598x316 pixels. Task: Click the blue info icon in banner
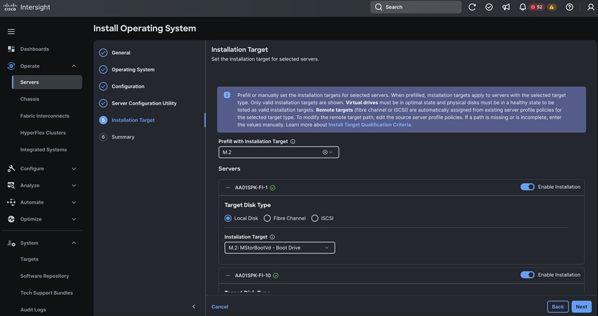227,95
